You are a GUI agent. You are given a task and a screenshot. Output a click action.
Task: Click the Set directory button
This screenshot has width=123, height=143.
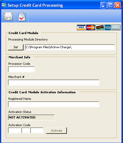tap(16, 47)
